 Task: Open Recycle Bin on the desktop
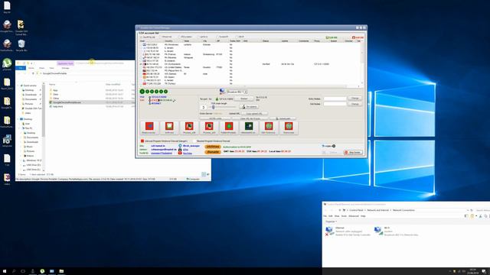[x=21, y=46]
